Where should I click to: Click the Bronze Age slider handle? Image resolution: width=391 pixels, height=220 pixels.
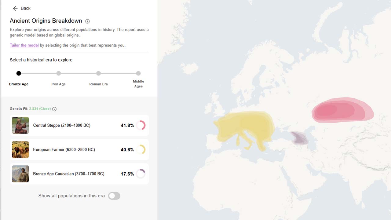pyautogui.click(x=19, y=73)
